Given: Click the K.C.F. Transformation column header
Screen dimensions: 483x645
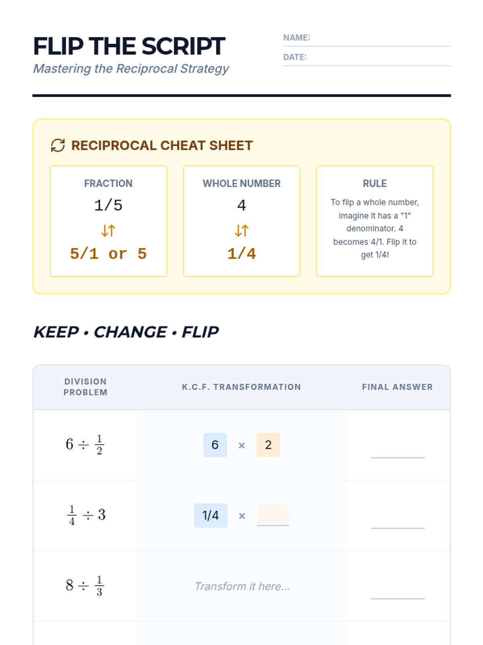Looking at the screenshot, I should click(x=242, y=387).
